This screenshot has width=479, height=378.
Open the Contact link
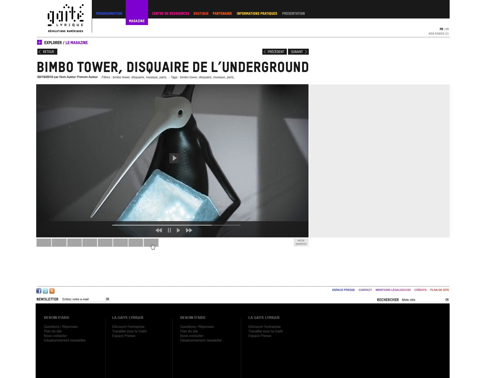[x=365, y=290]
